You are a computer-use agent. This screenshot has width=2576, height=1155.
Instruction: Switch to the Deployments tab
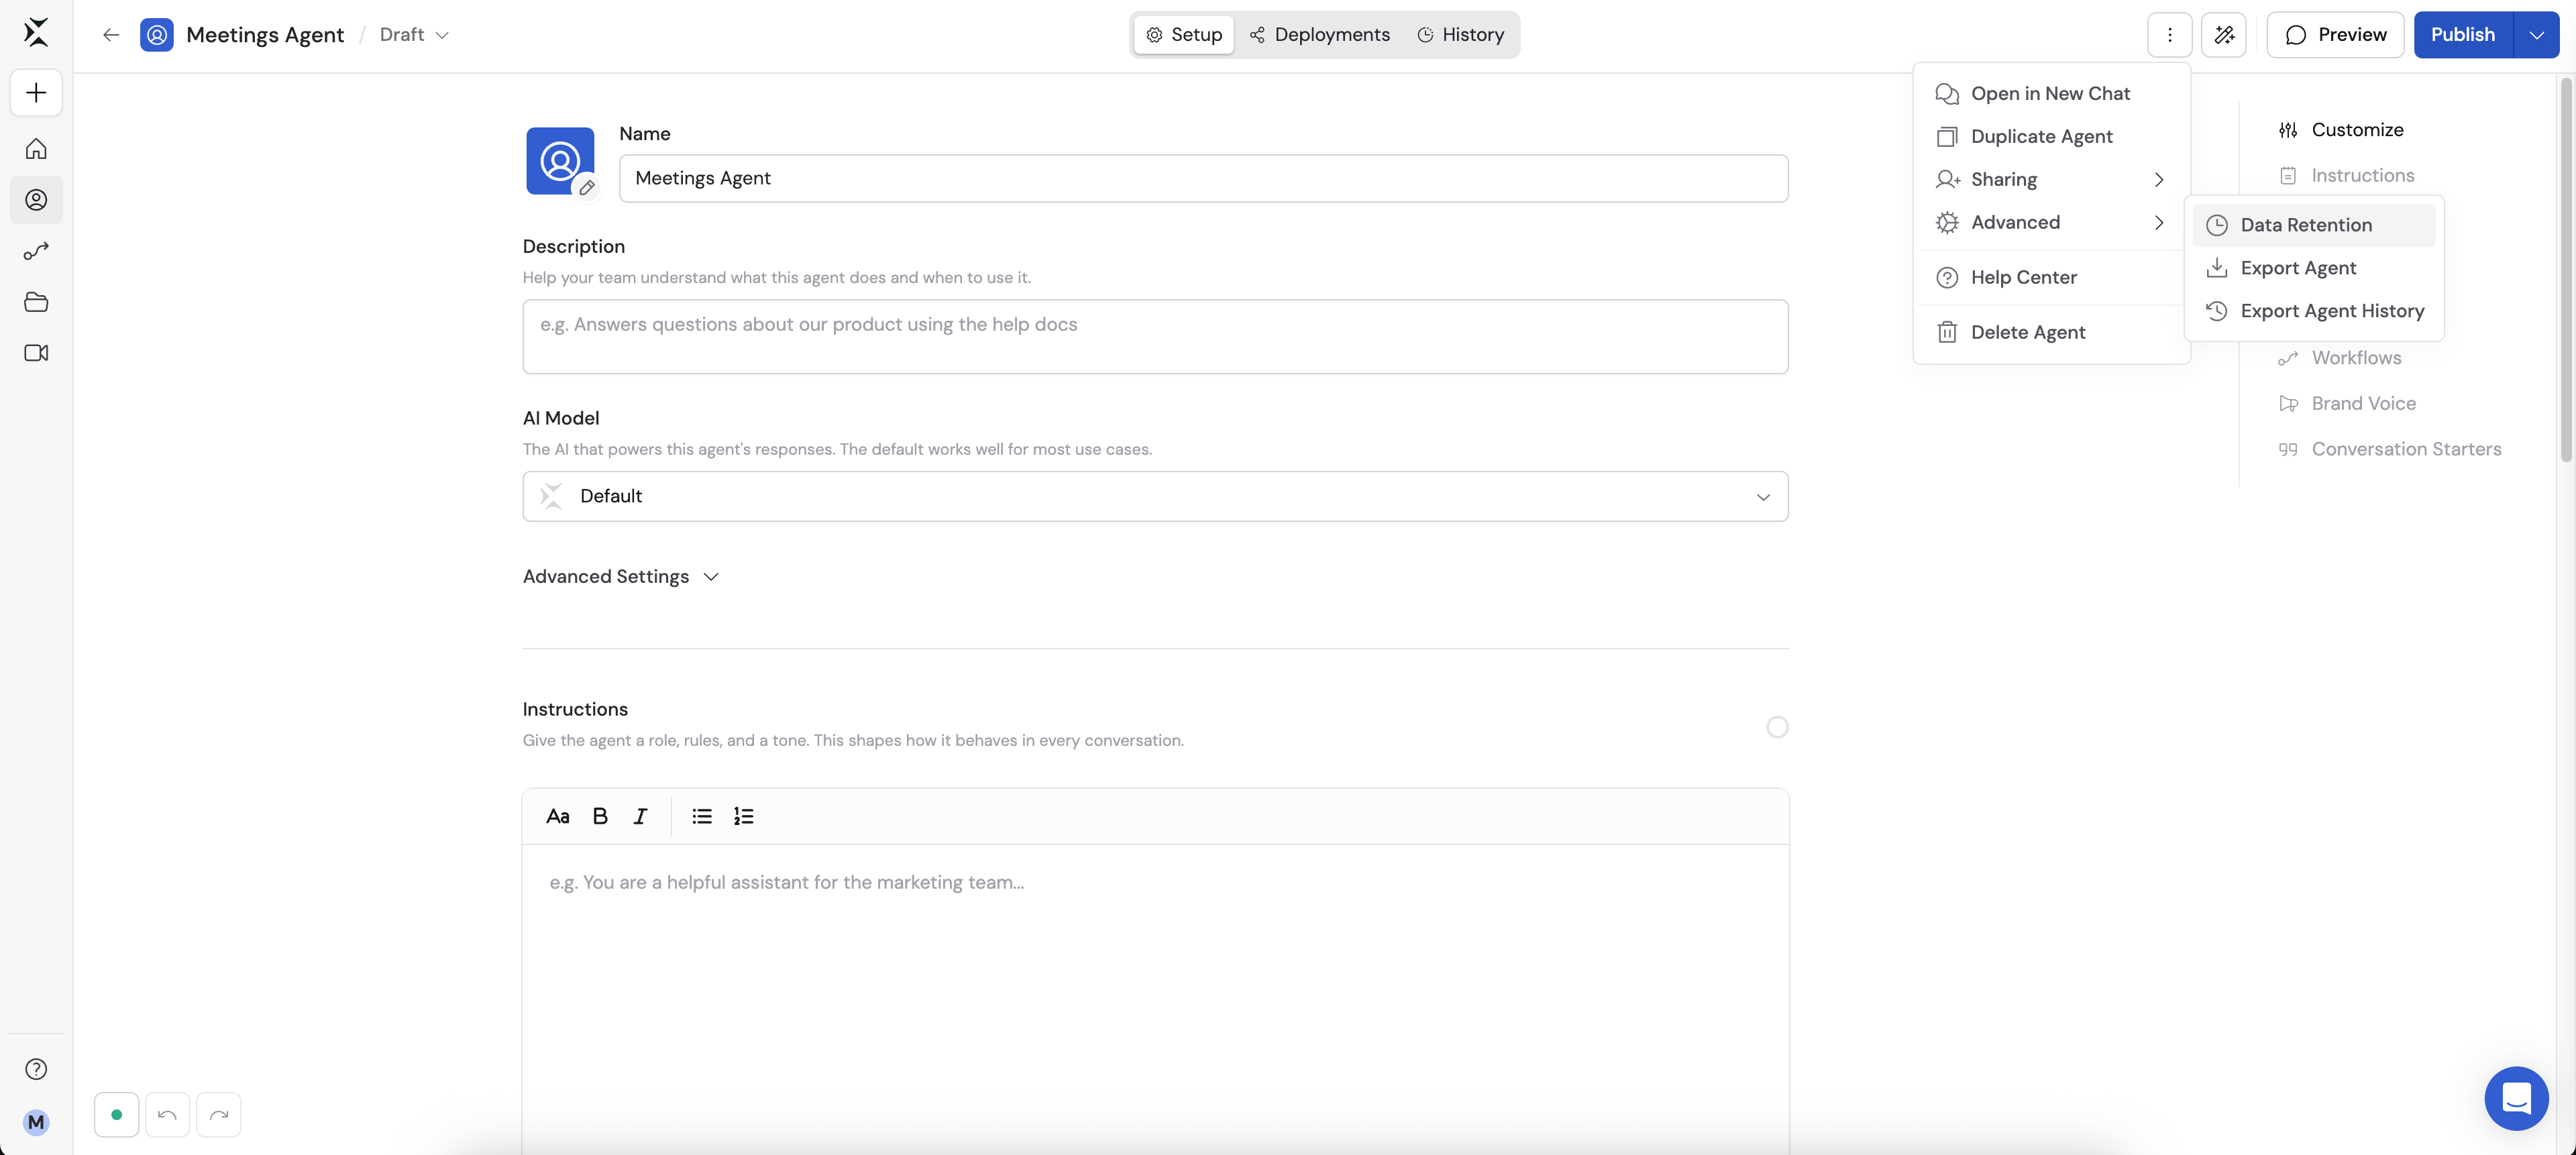(1320, 35)
